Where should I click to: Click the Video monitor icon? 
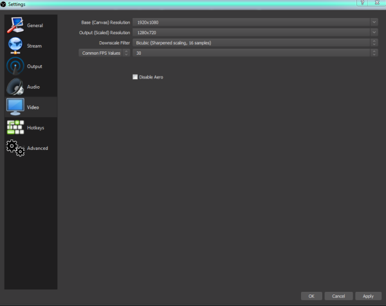pyautogui.click(x=15, y=107)
